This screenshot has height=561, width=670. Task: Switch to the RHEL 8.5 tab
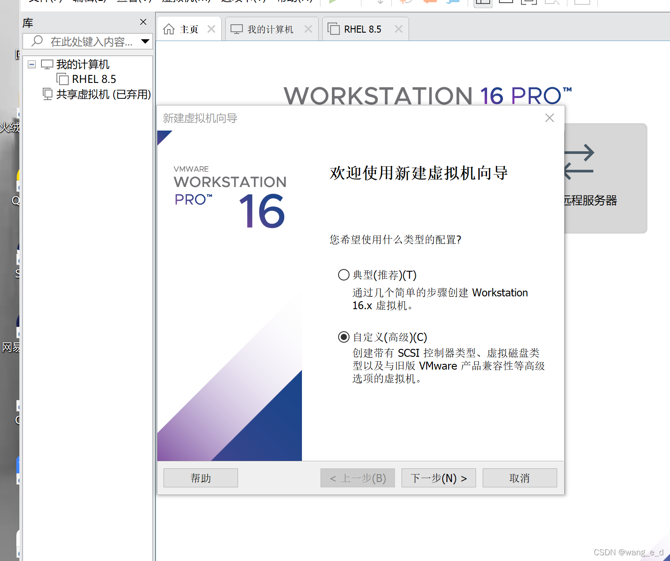point(362,29)
